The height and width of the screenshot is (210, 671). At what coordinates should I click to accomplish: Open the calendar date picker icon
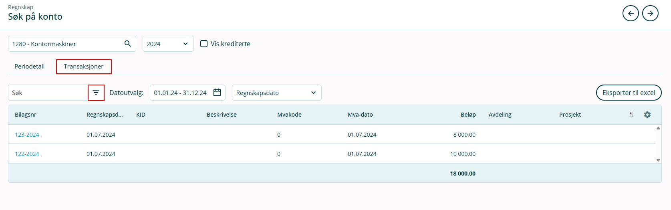click(x=217, y=93)
